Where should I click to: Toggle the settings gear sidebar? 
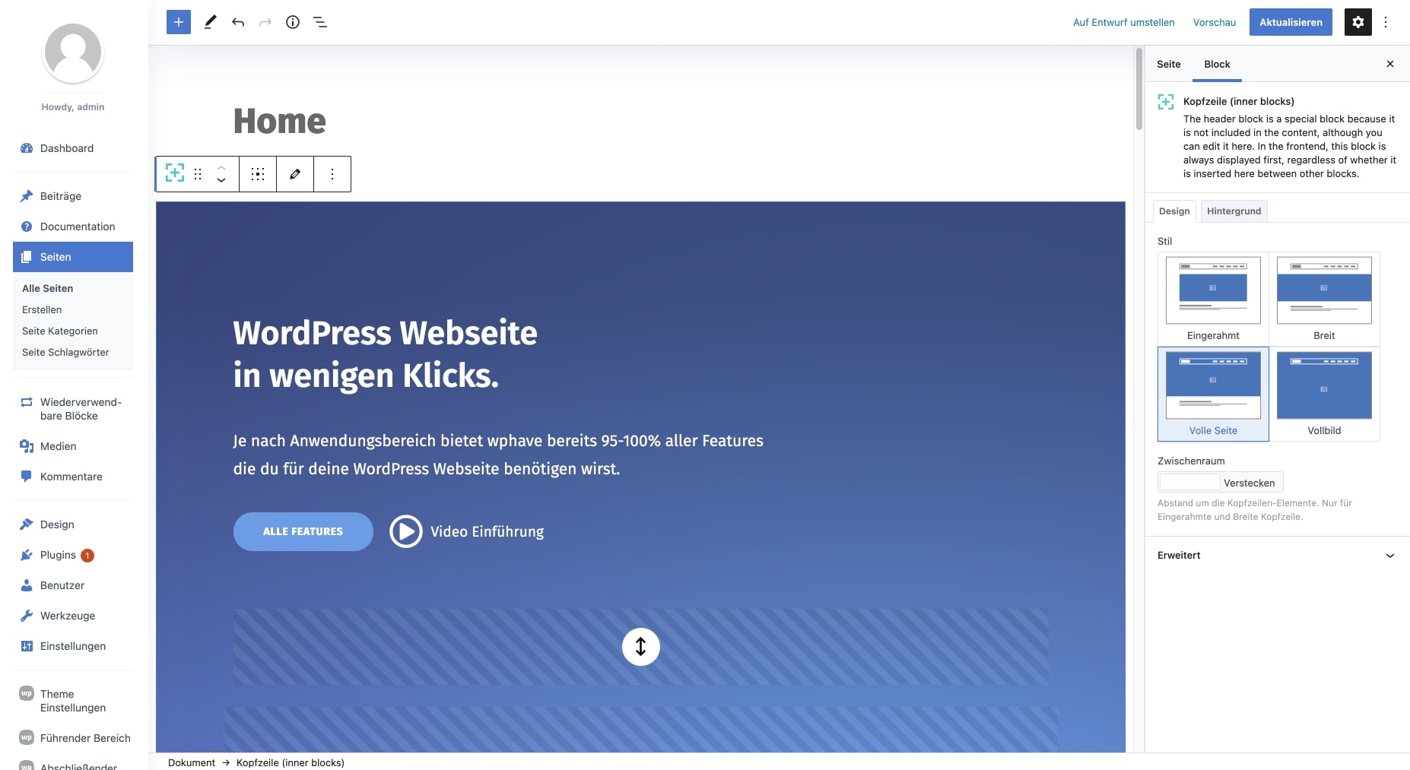point(1358,22)
